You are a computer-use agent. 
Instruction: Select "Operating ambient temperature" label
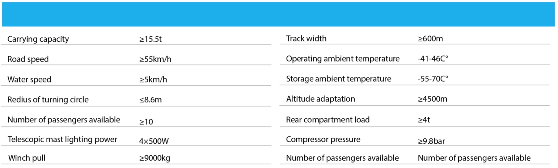tap(343, 59)
